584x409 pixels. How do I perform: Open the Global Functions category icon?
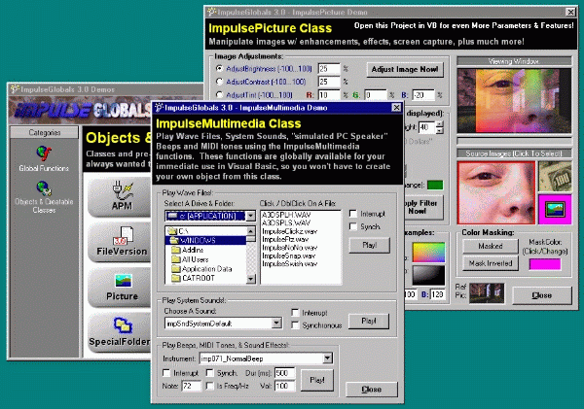(44, 153)
